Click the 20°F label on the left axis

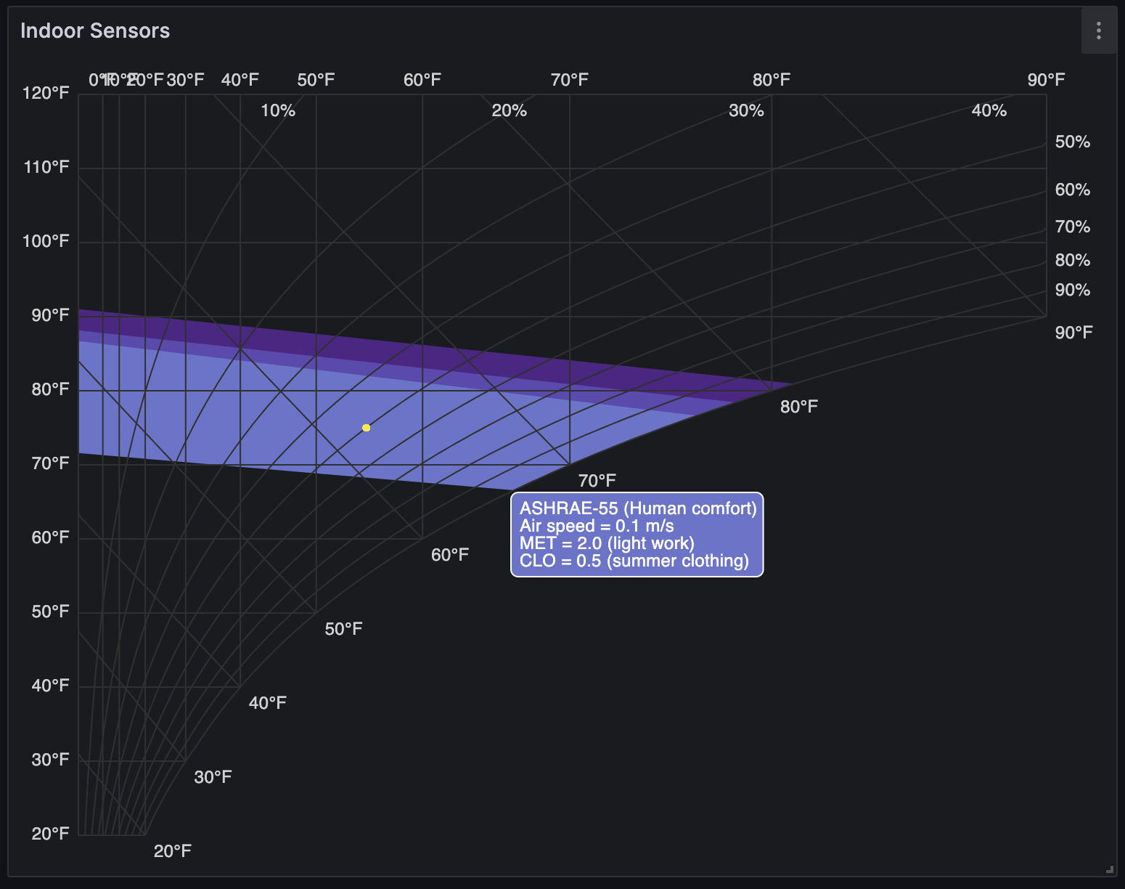click(50, 834)
